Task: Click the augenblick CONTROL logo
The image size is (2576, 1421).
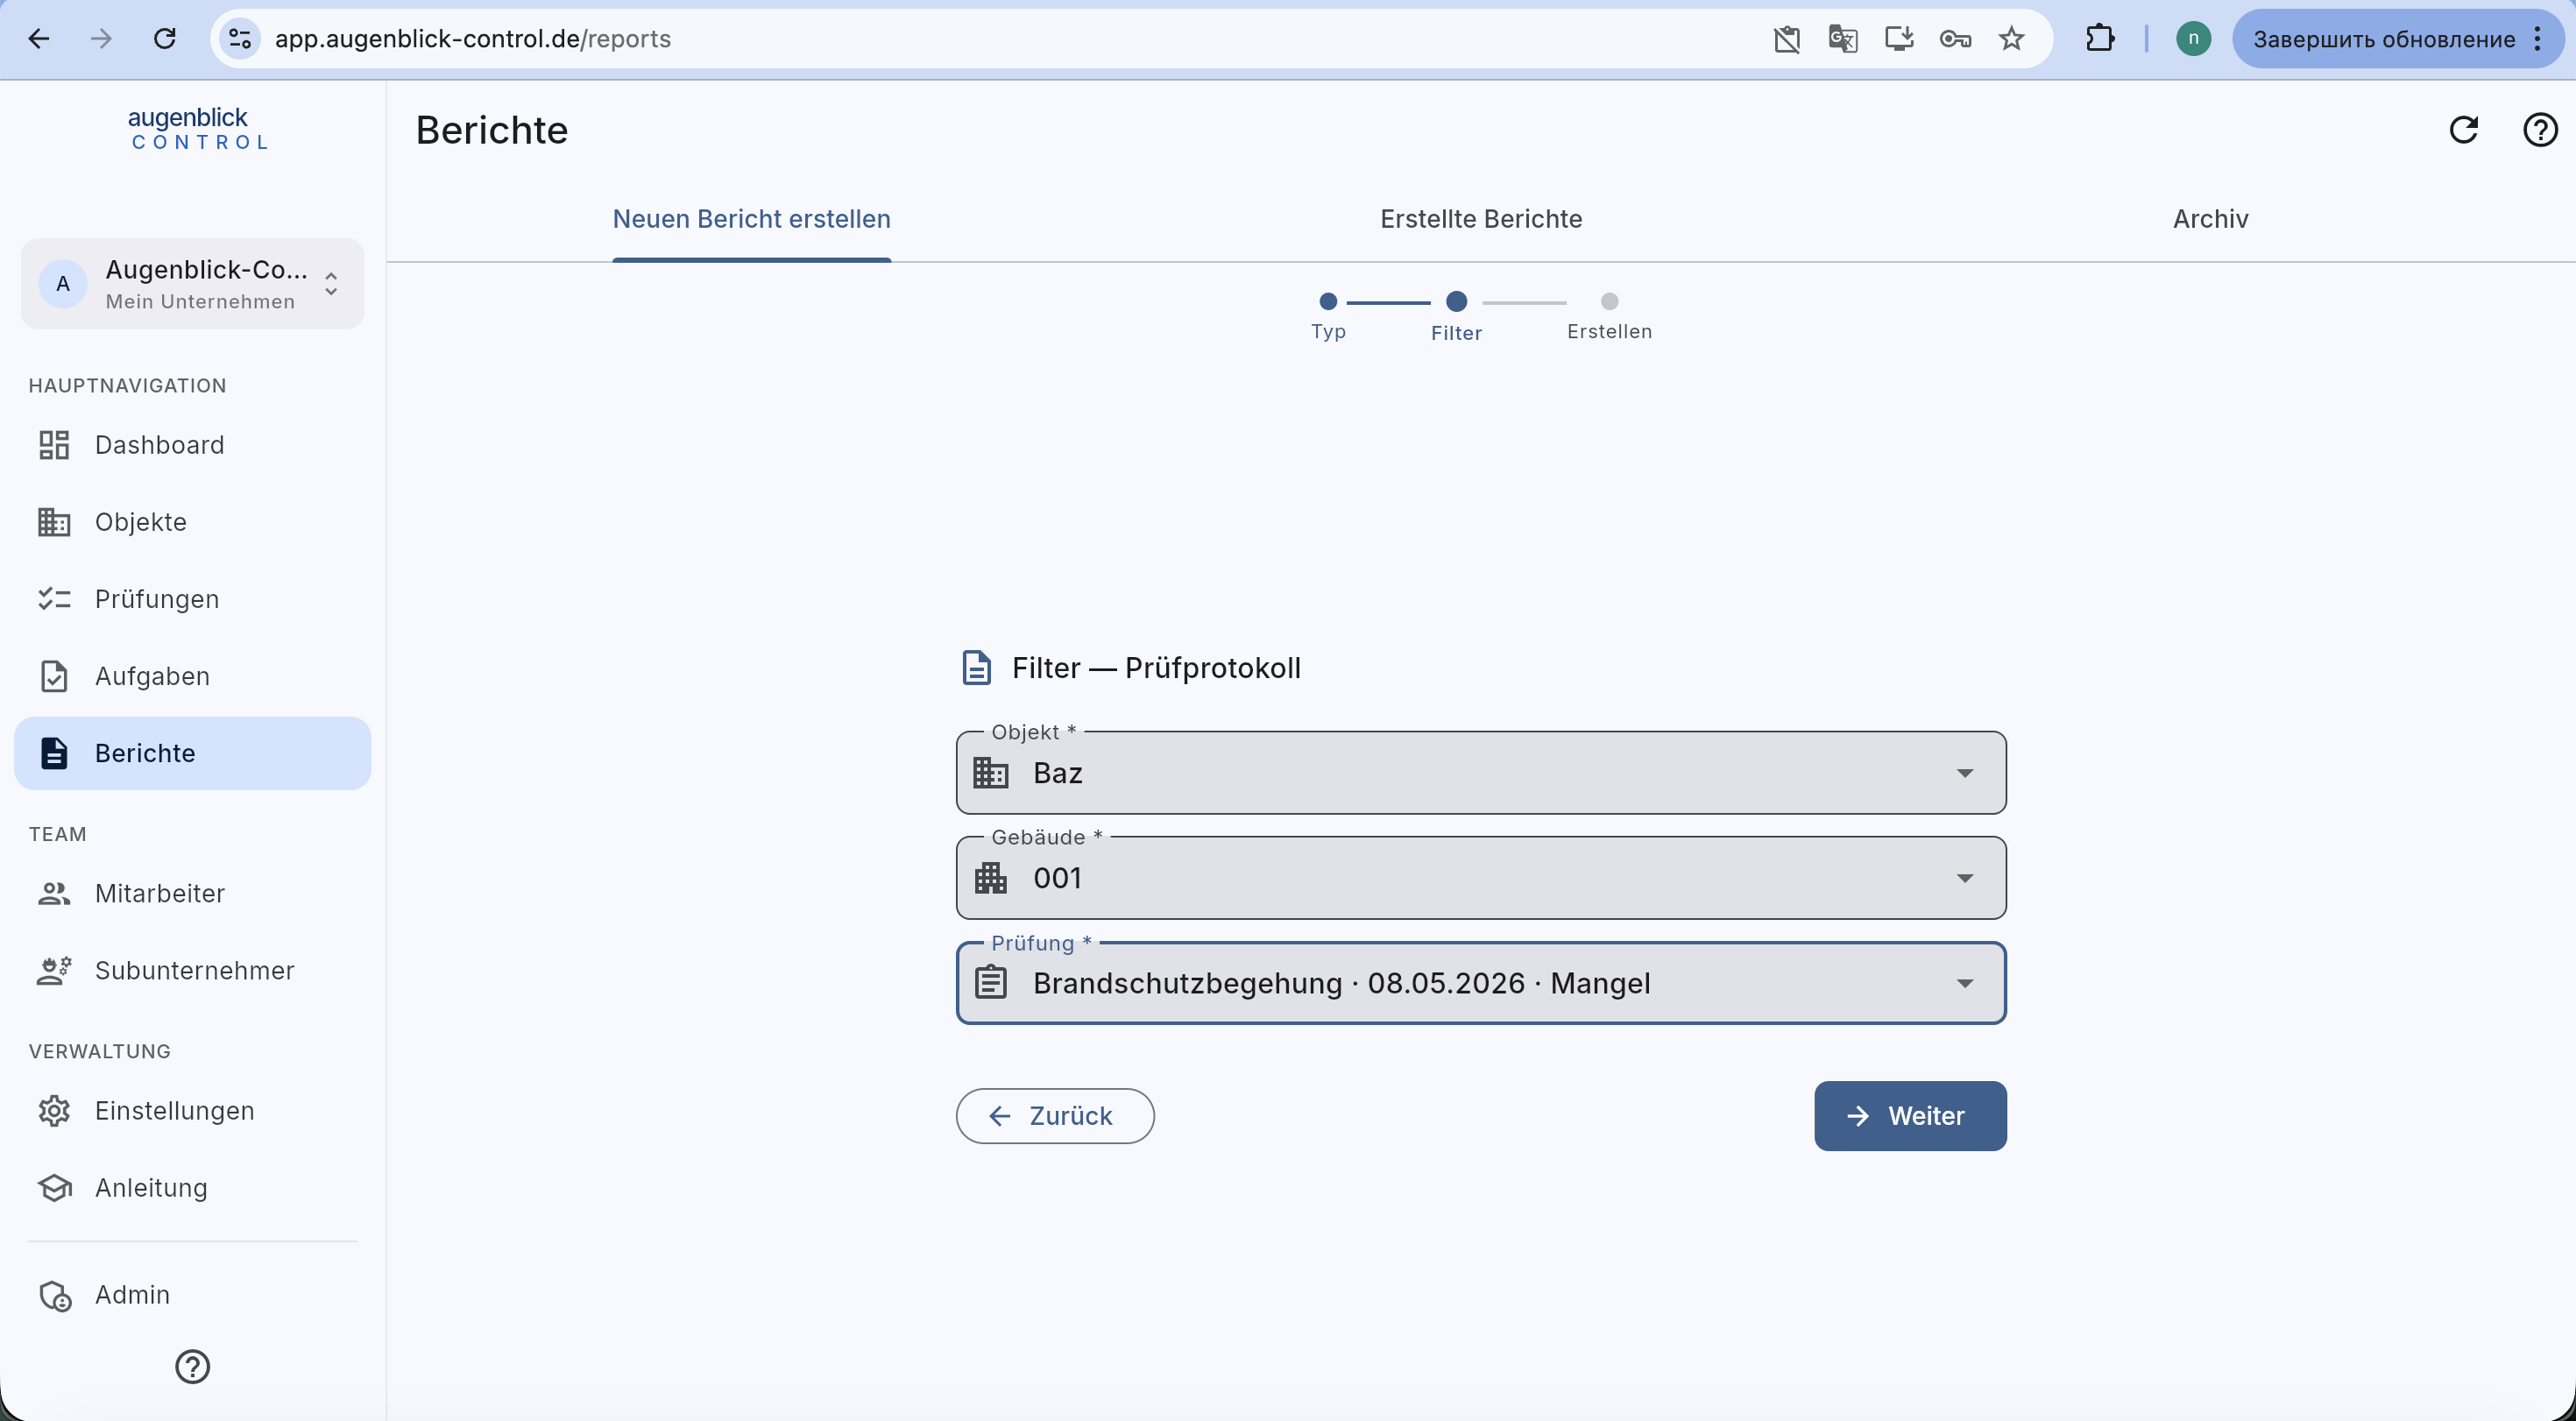Action: pyautogui.click(x=199, y=129)
